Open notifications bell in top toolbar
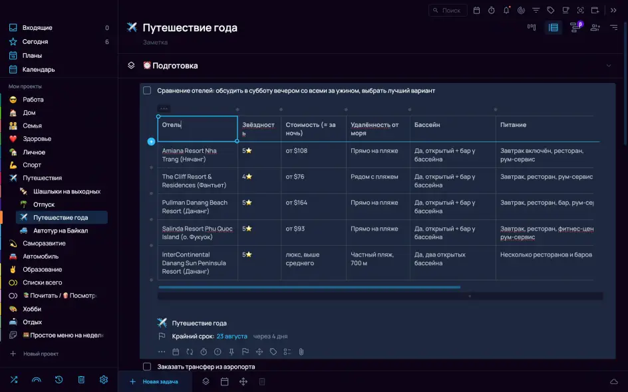This screenshot has height=392, width=628. 506,10
